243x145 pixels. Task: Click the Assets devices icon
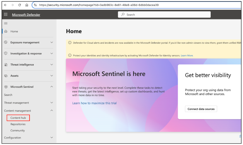(6, 76)
